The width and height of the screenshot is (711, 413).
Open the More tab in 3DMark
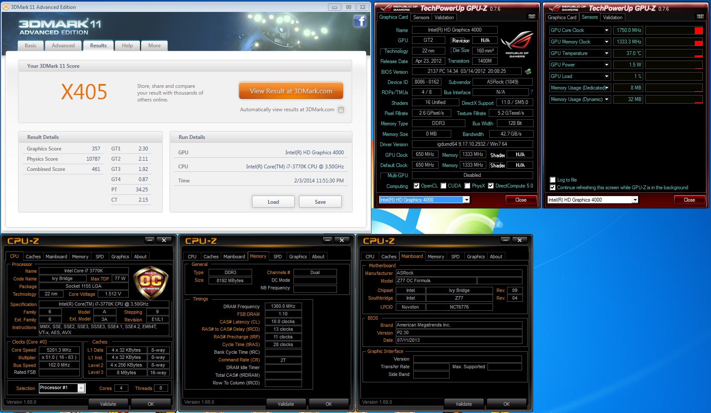[154, 46]
